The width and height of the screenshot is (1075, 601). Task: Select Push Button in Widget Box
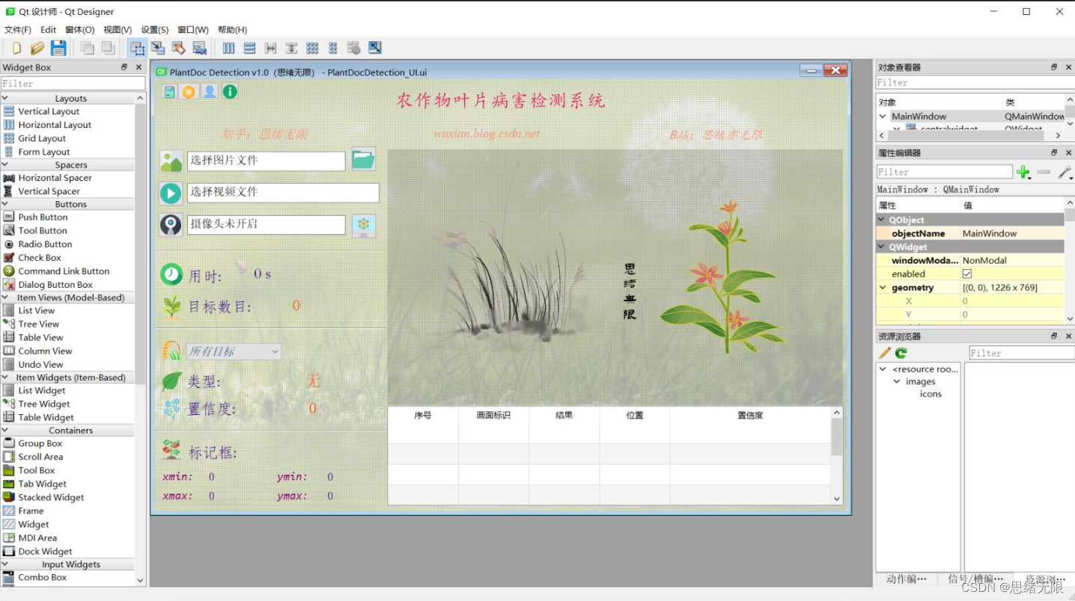click(43, 217)
